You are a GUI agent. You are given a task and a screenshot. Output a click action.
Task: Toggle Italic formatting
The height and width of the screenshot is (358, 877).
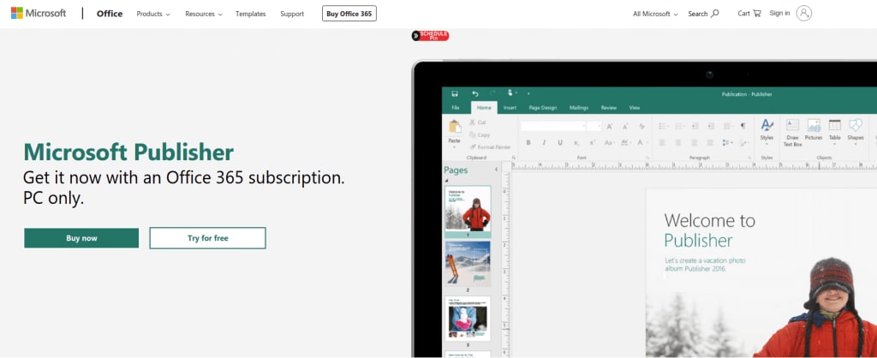(x=544, y=143)
